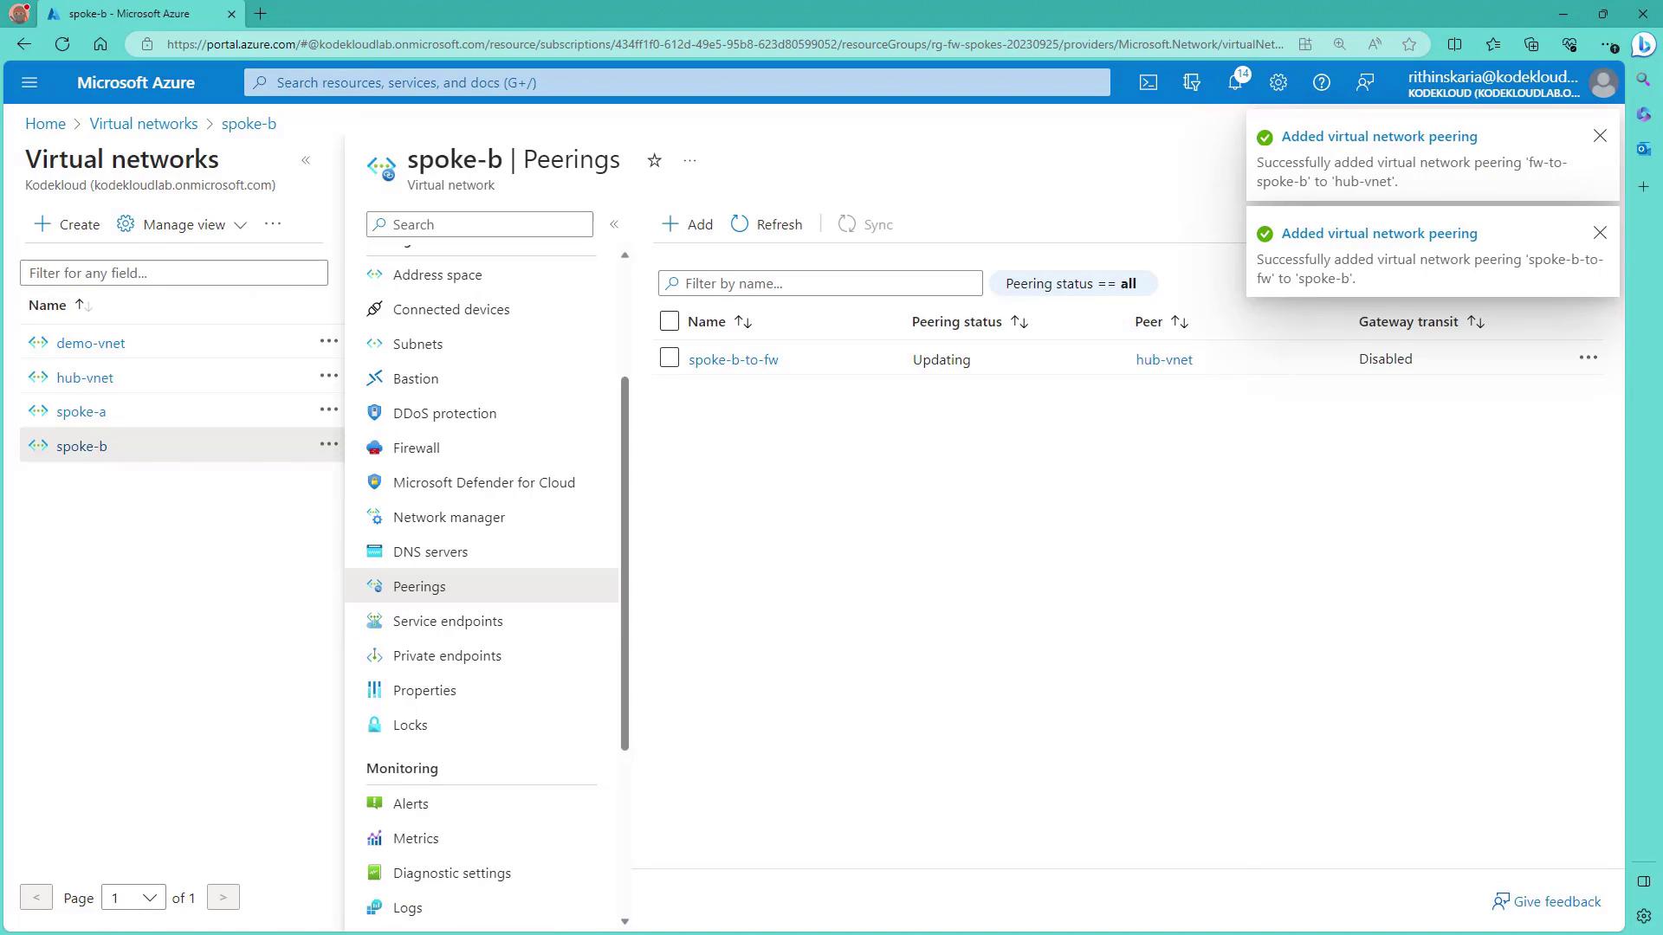The height and width of the screenshot is (935, 1663).
Task: Open the portal hamburger menu
Action: (29, 82)
